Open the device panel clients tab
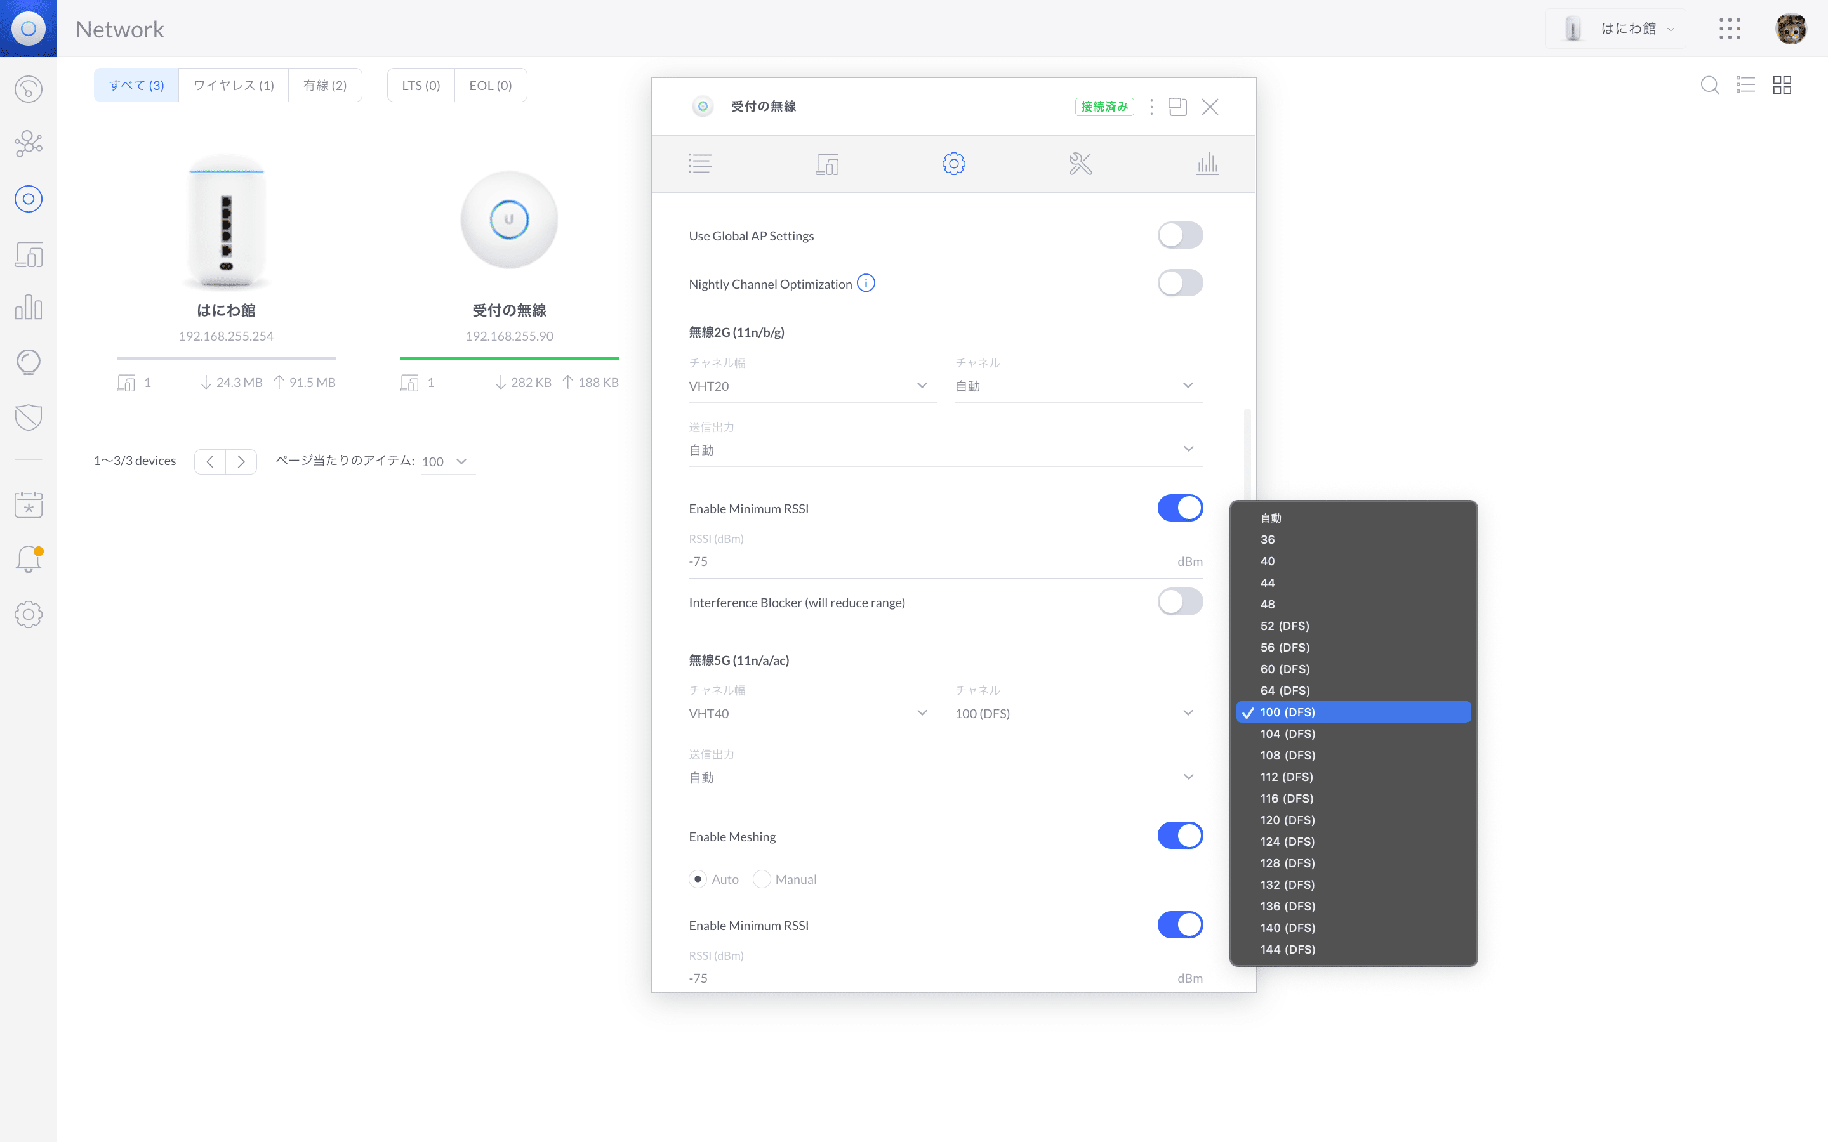Screen dimensions: 1828x1142 (x=827, y=164)
